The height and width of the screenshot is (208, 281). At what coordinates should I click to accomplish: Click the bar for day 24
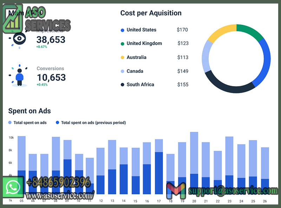[241, 169]
